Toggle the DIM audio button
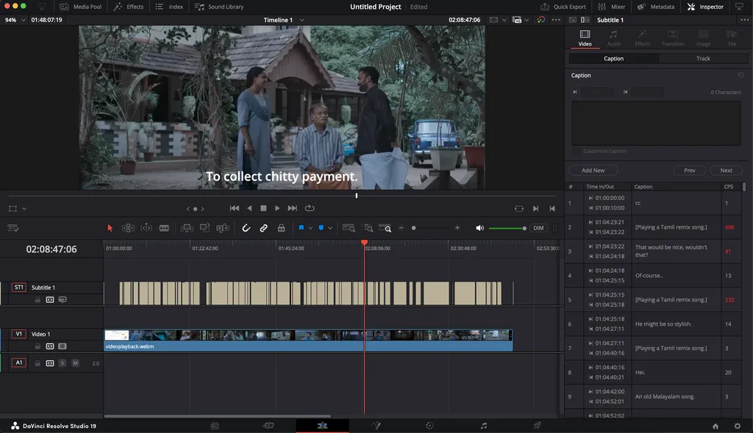 pos(538,229)
